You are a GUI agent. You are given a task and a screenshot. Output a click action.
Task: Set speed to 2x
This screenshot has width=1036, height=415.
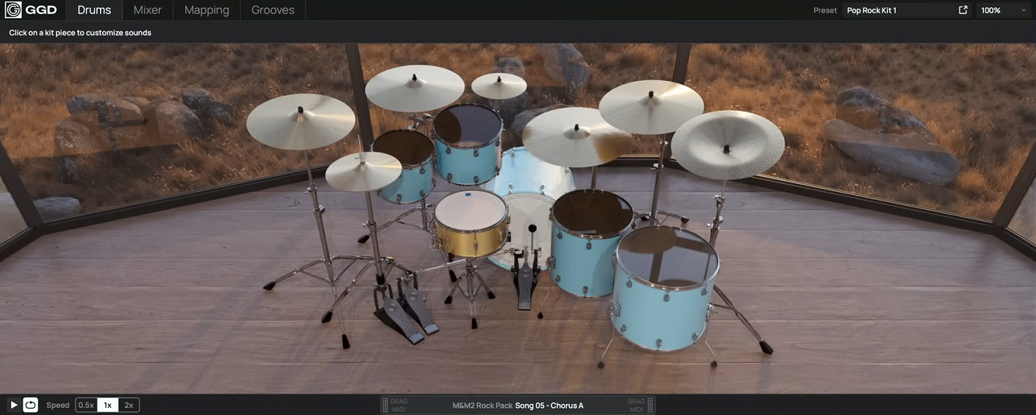click(128, 405)
